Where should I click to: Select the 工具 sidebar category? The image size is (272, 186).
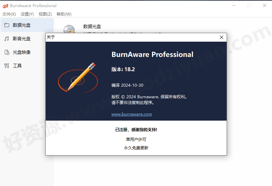pos(27,66)
